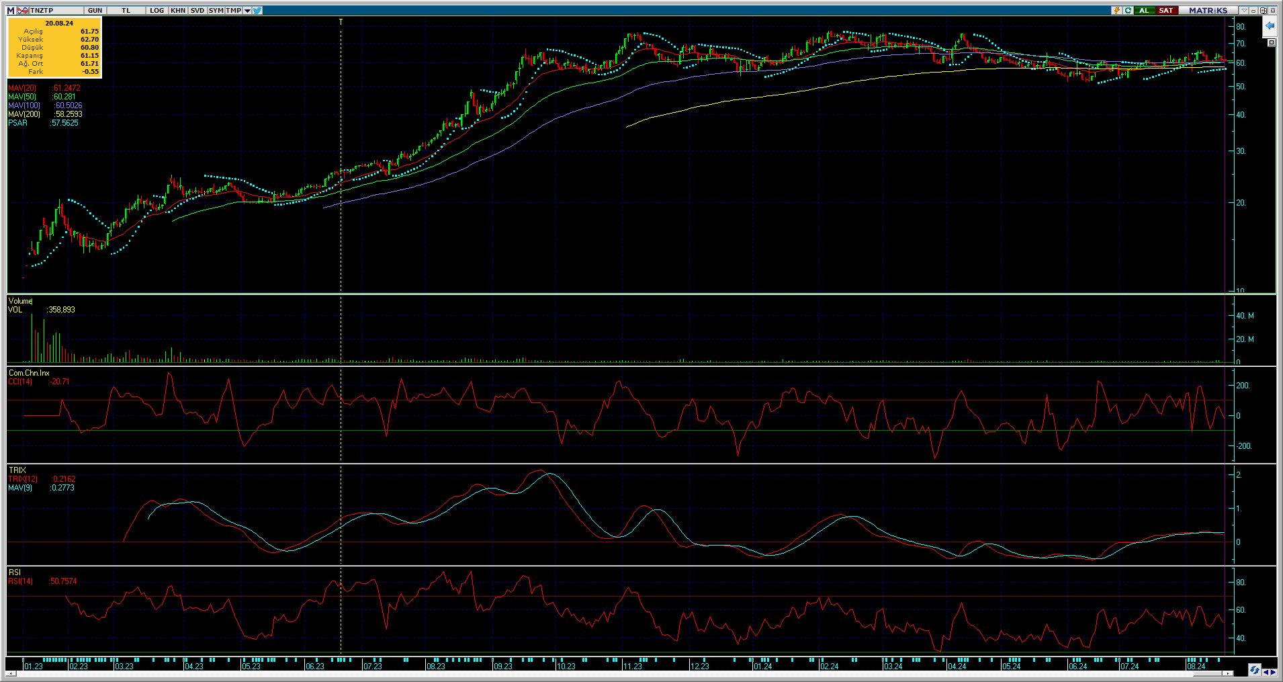1283x682 pixels.
Task: Click the 07.23 date axis label
Action: [x=373, y=667]
